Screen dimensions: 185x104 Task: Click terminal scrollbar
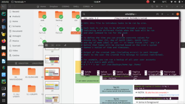(x=180, y=46)
